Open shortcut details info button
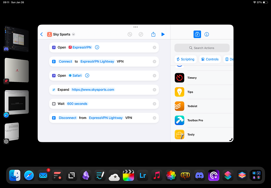Image resolution: width=271 pixels, height=188 pixels. click(x=207, y=34)
